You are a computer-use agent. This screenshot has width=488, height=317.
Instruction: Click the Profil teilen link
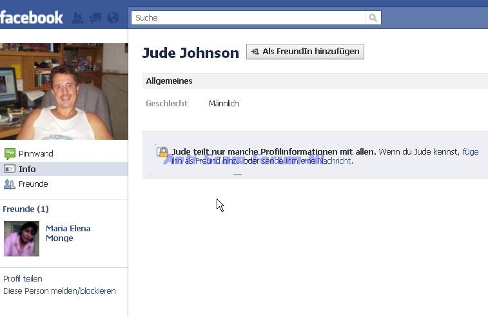coord(23,279)
